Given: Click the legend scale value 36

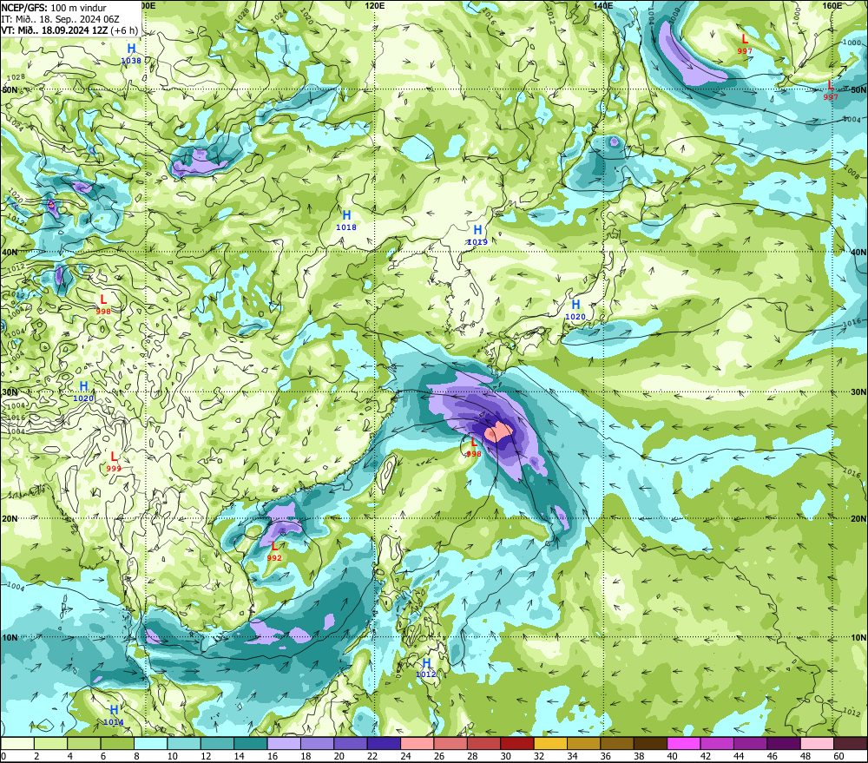Looking at the screenshot, I should click(x=605, y=756).
